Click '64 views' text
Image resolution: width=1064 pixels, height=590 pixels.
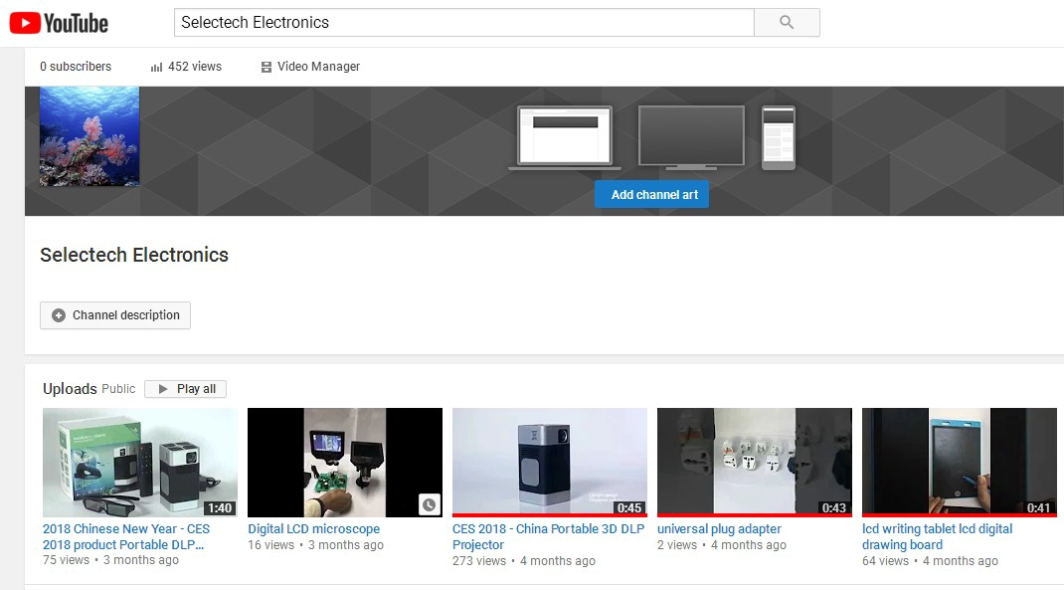pyautogui.click(x=885, y=561)
